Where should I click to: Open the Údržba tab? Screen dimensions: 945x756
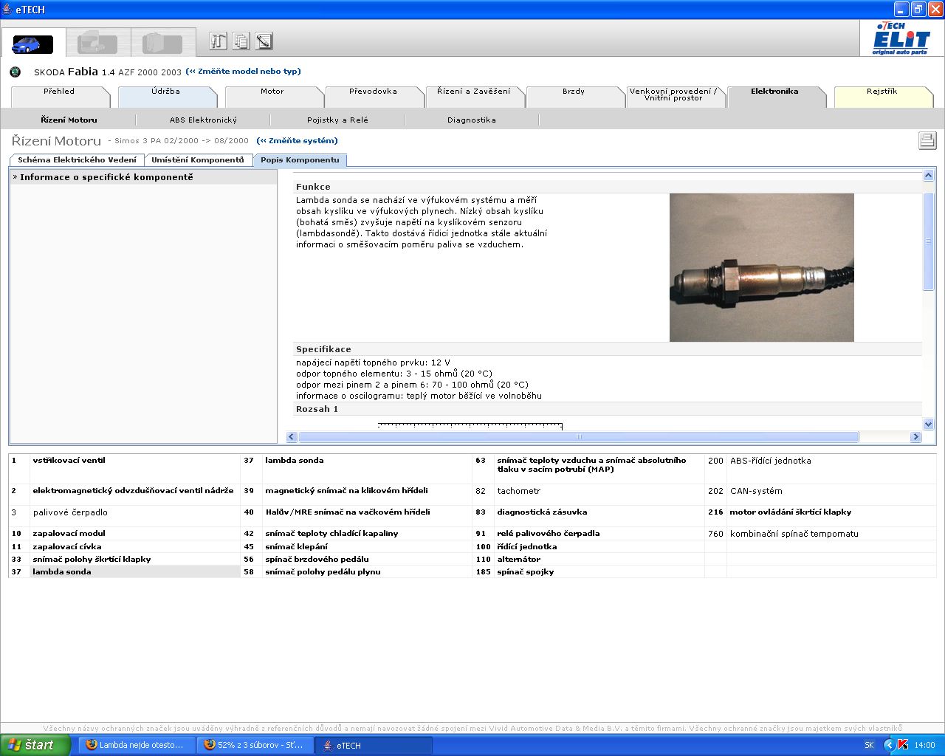pyautogui.click(x=166, y=97)
